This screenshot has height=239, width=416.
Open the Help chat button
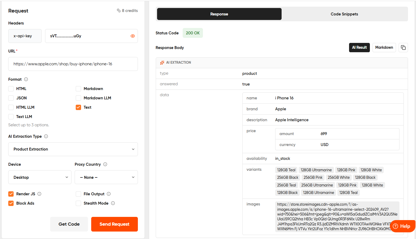tap(402, 226)
